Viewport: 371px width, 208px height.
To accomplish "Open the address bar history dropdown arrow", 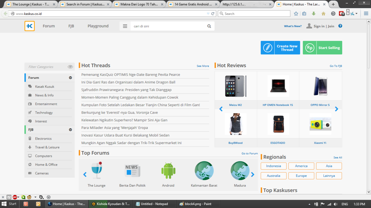I will [208, 14].
